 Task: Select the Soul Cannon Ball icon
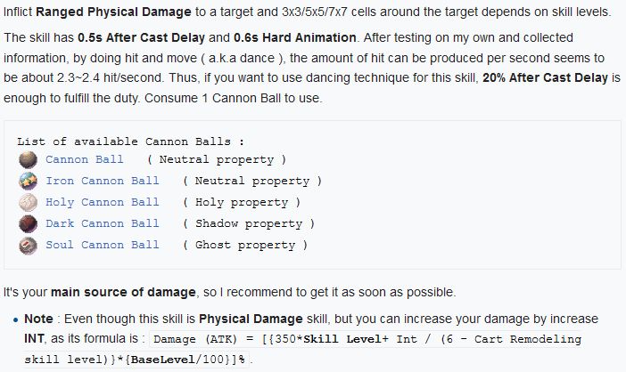coord(29,245)
